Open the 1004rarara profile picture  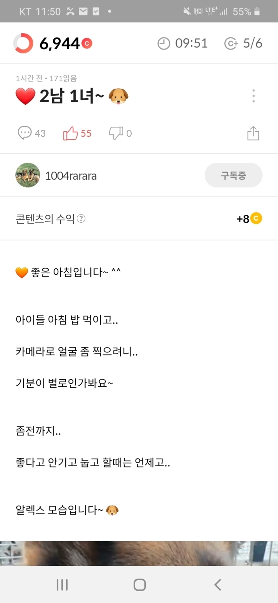28,175
